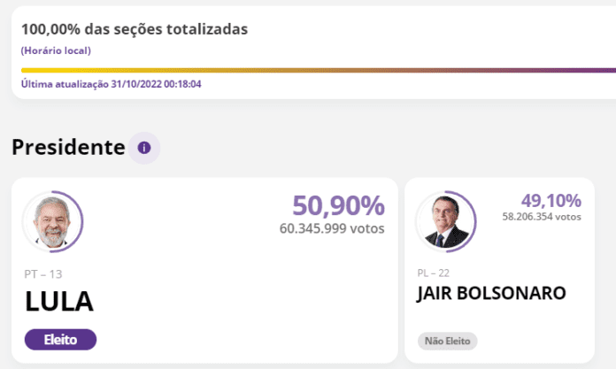Screen dimensions: 616x369
Task: Click the 100,00% das seções totalizadas text
Action: pyautogui.click(x=135, y=29)
